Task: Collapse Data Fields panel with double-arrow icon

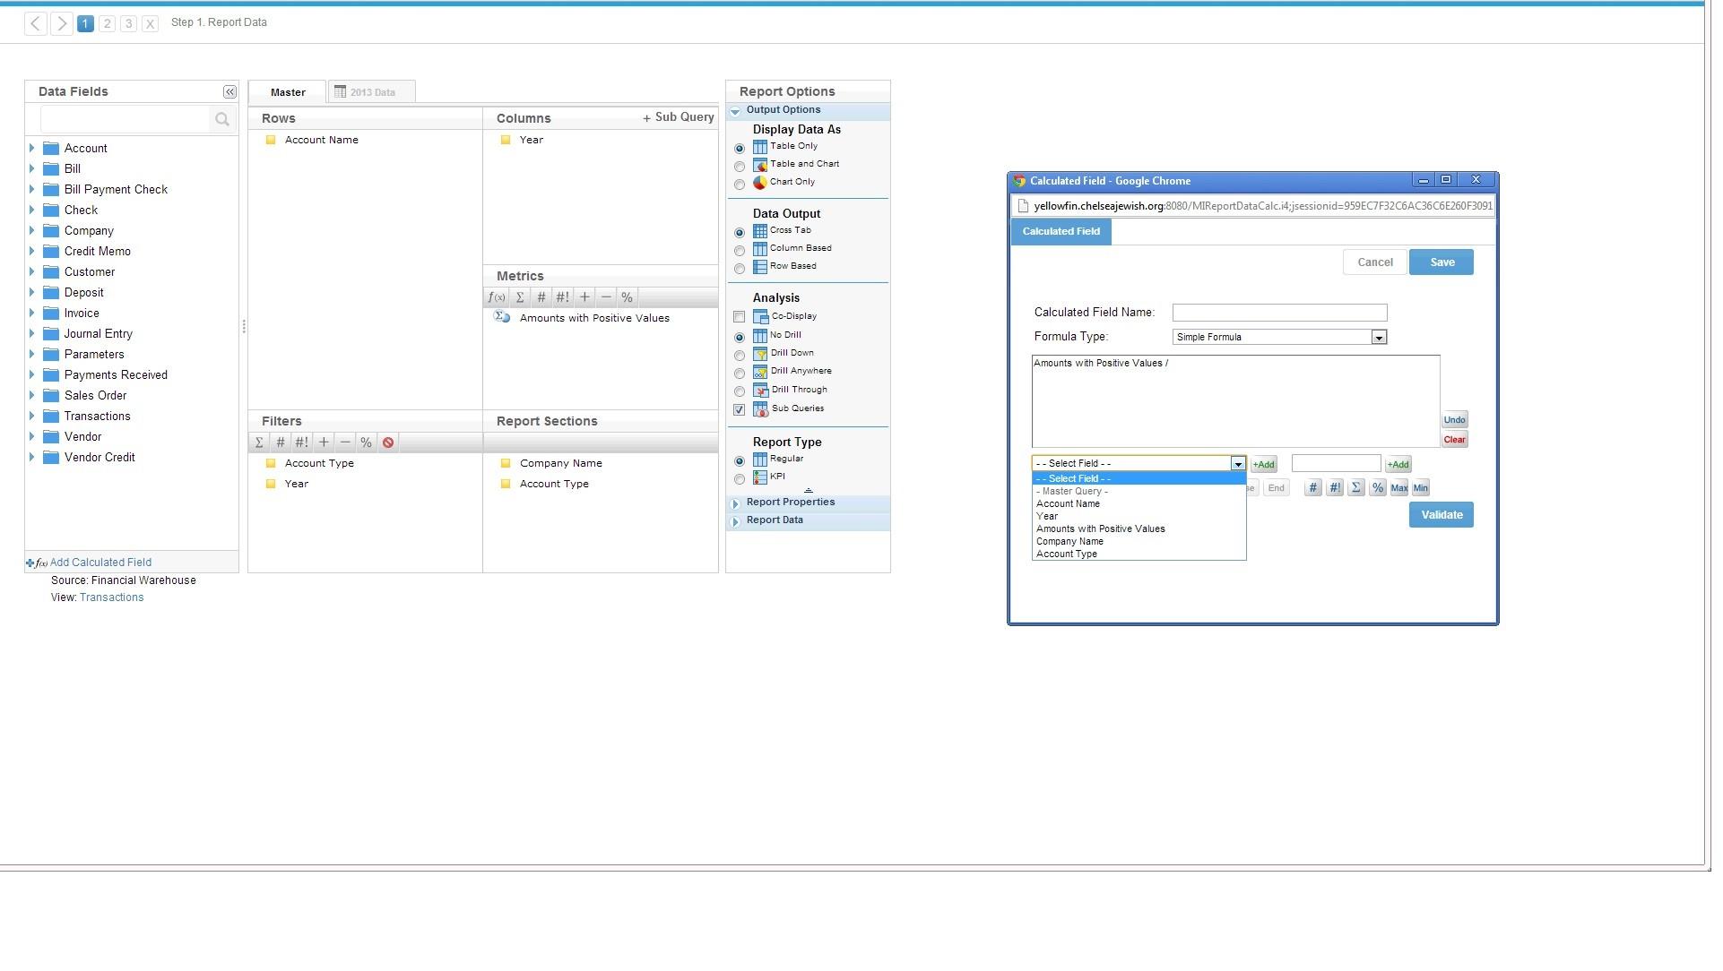Action: tap(229, 92)
